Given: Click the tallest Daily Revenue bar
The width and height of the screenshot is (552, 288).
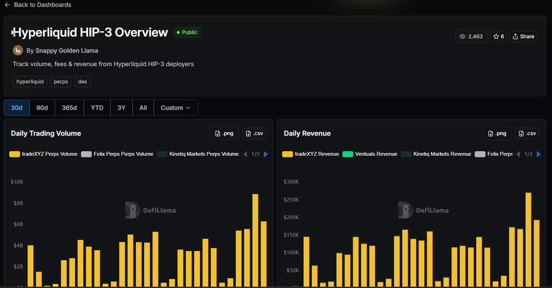Looking at the screenshot, I should coord(529,239).
